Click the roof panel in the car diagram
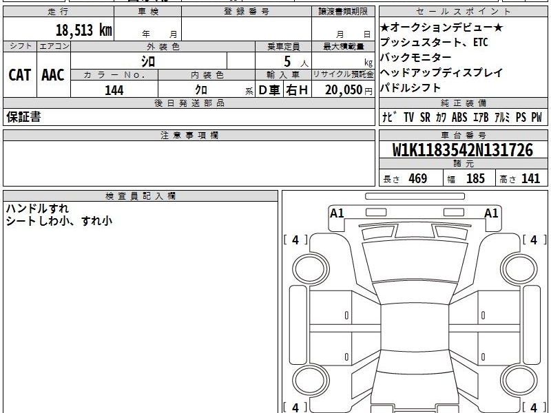Image resolution: width=551 pixels, height=413 pixels. 415,328
